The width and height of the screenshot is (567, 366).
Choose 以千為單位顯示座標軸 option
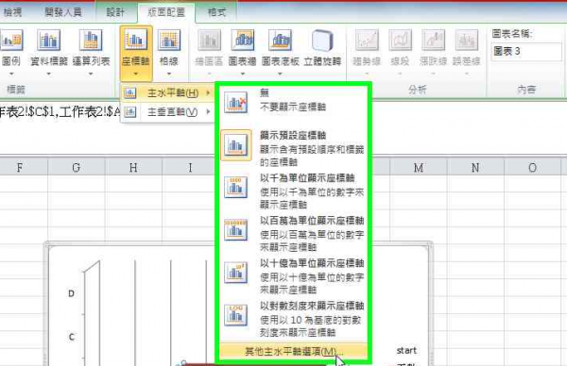(293, 191)
